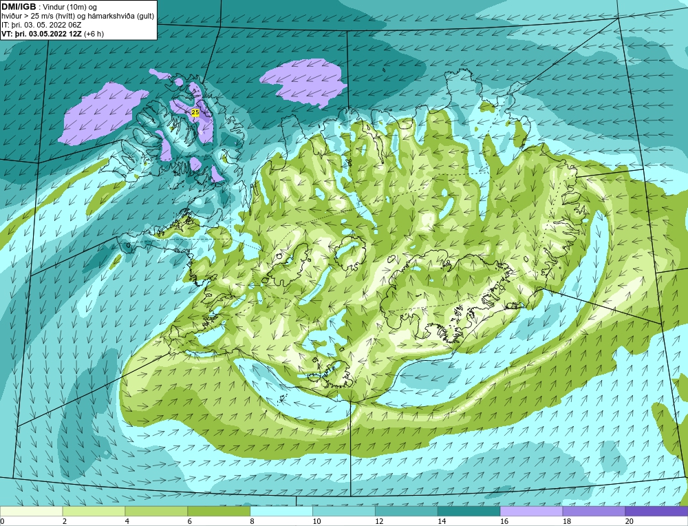Select the 10–12 m/s light teal legend swatch
The width and height of the screenshot is (688, 526).
[x=343, y=511]
